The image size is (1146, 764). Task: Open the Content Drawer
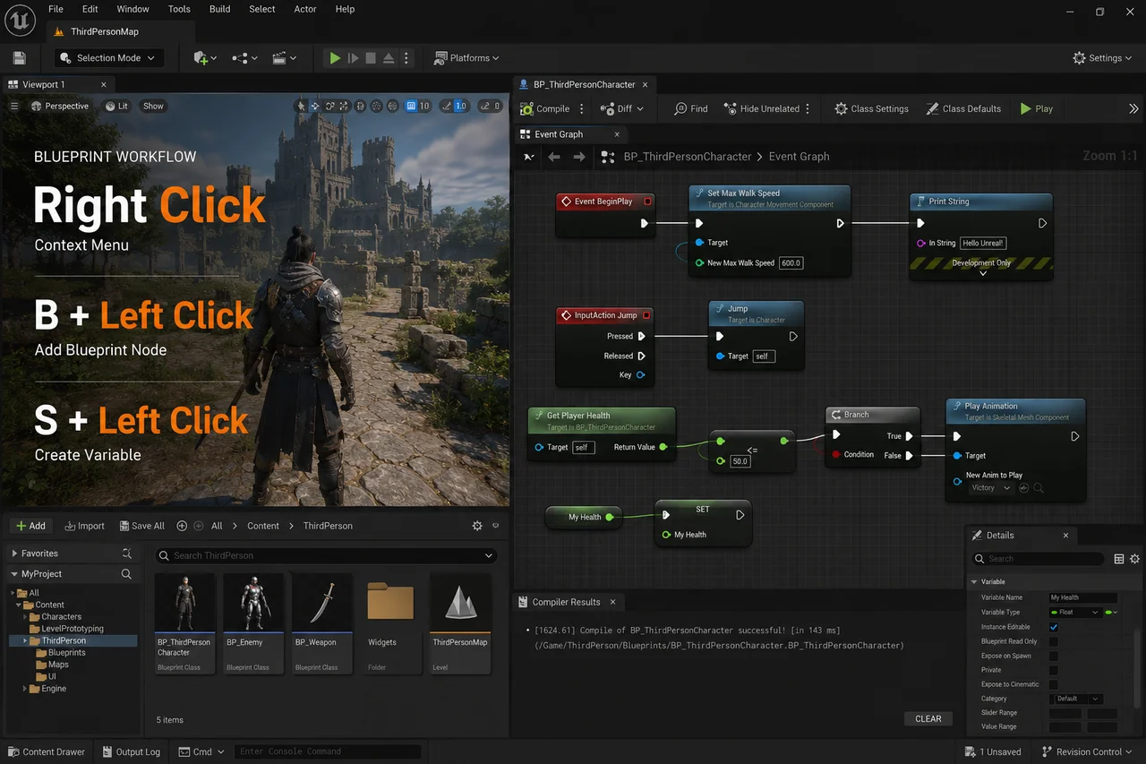46,752
